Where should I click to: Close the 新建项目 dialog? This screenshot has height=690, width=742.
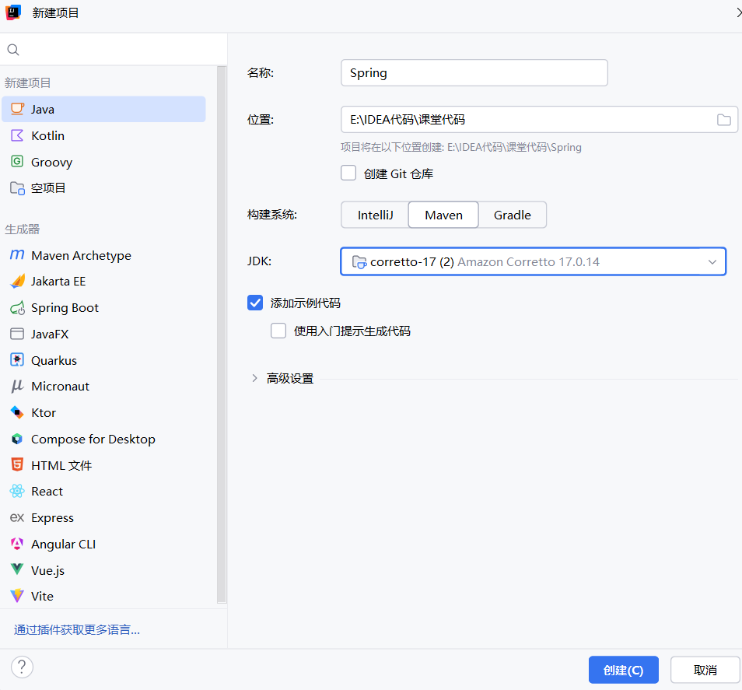(738, 12)
